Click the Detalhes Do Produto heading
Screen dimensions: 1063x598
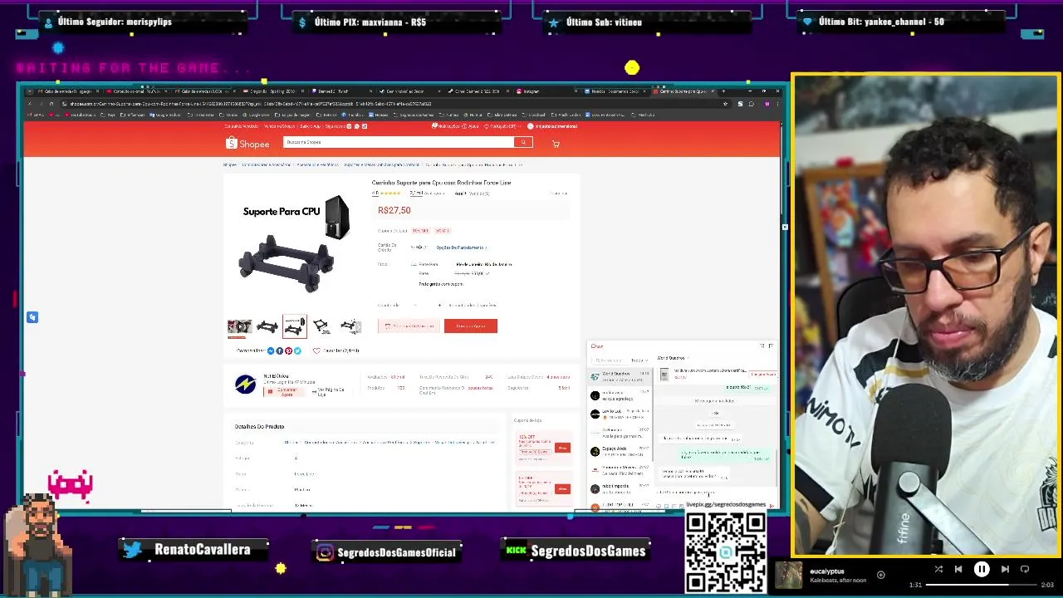[259, 426]
